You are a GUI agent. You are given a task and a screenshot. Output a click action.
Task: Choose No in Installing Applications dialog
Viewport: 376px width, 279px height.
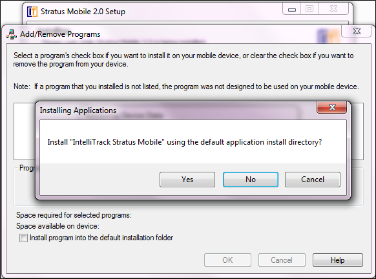(251, 180)
